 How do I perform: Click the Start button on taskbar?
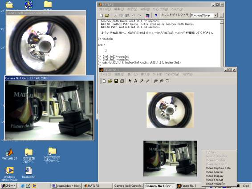8,186
